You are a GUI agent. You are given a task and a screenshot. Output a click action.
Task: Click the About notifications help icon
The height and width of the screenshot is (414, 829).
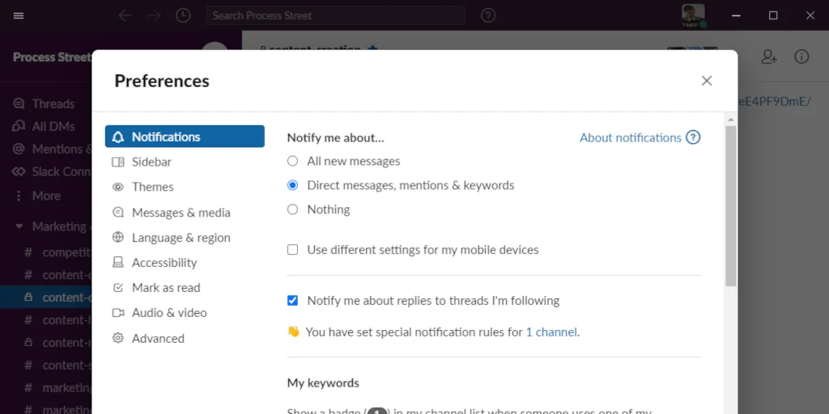click(693, 137)
